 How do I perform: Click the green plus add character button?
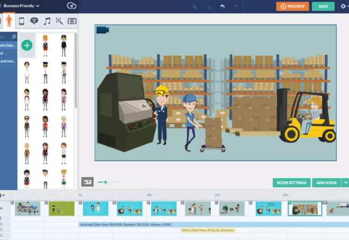coord(27,45)
